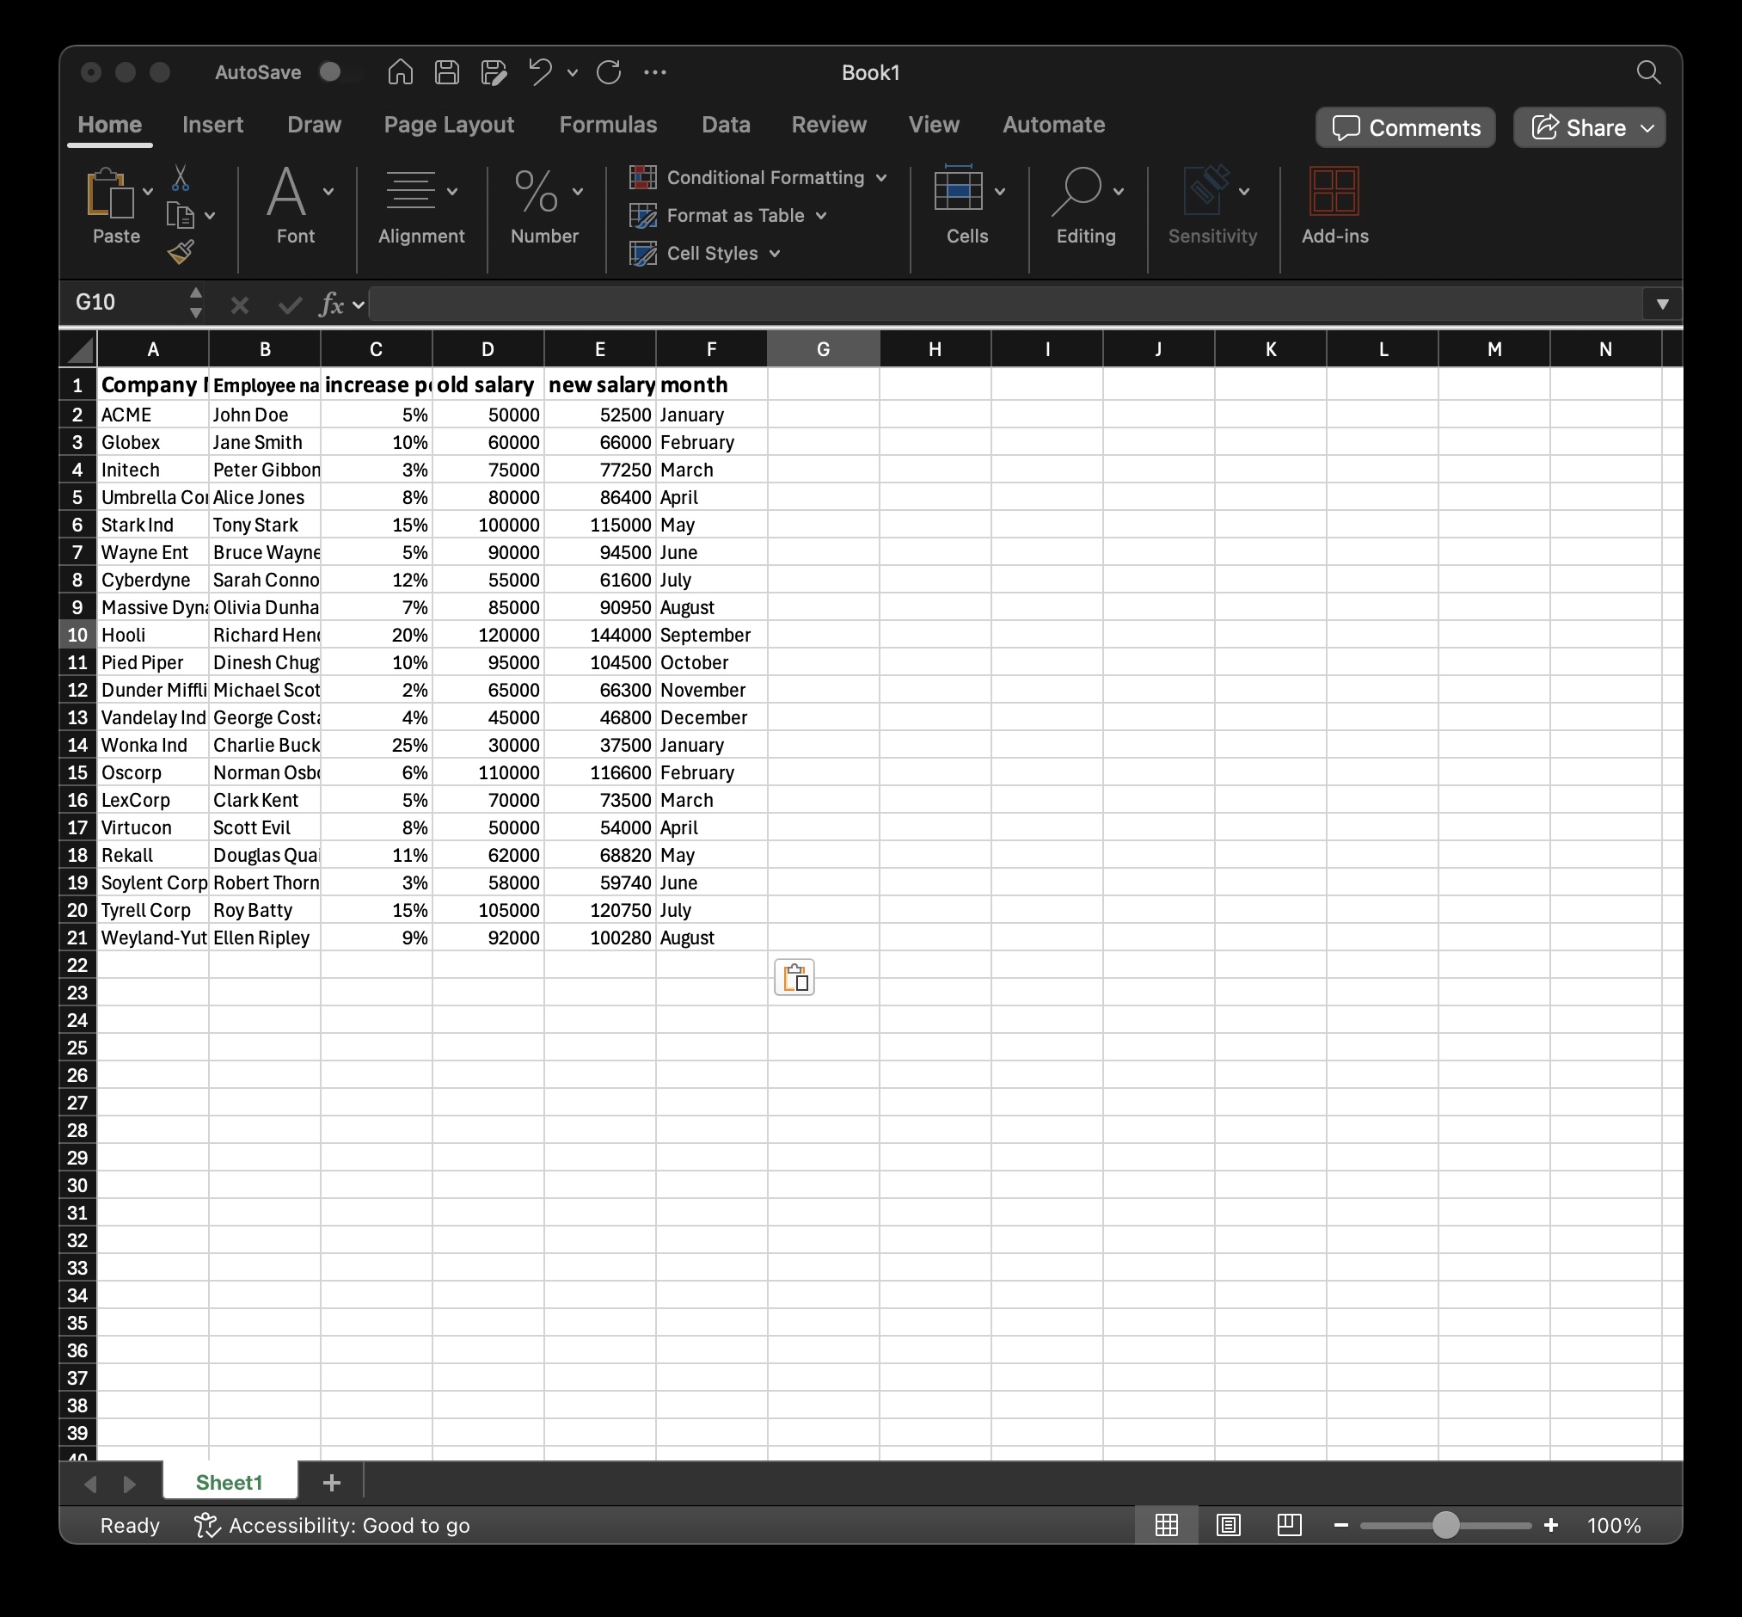Expand the Paste options arrow

[x=148, y=192]
